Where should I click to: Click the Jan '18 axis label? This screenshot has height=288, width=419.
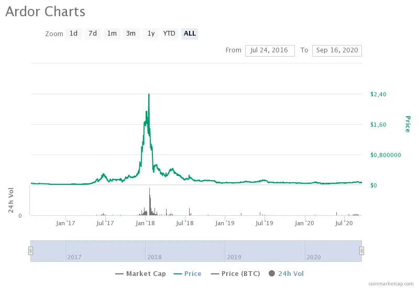pos(145,223)
